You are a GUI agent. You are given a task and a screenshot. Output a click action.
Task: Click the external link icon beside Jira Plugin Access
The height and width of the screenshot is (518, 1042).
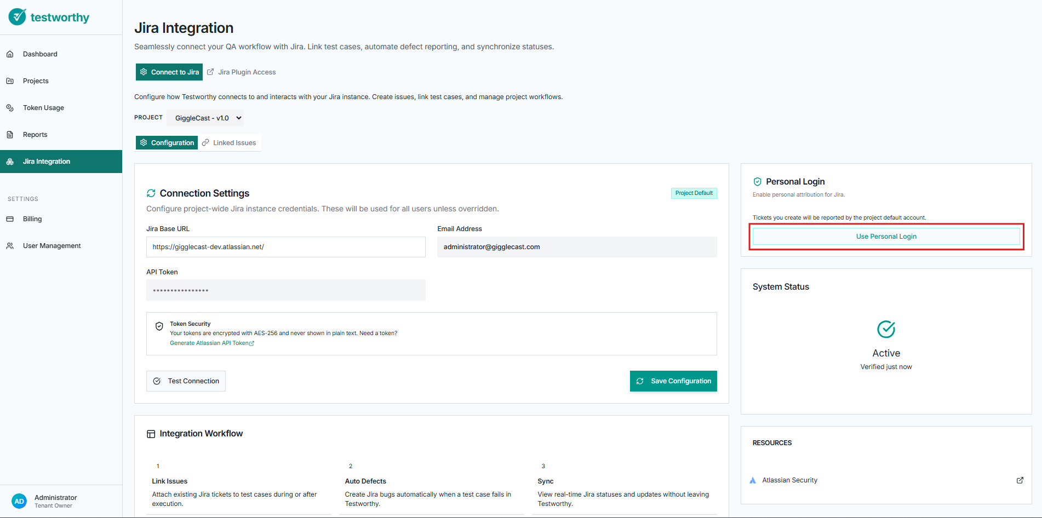pos(210,72)
